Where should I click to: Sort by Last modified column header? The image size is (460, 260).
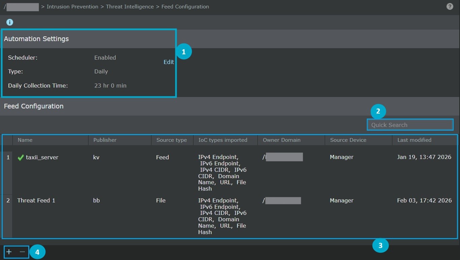[x=414, y=140]
